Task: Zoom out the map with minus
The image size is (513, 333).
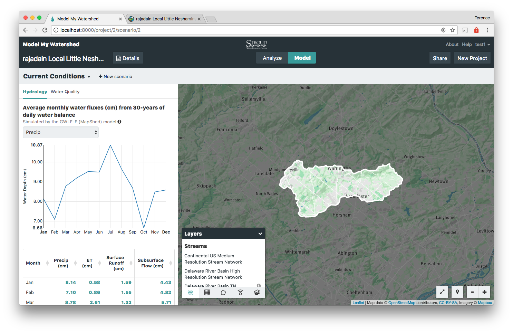Action: pos(472,292)
